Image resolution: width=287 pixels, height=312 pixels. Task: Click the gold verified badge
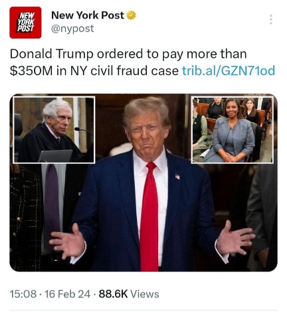(x=131, y=15)
